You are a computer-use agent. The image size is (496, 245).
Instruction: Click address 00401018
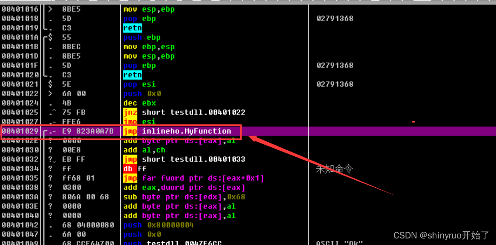coord(20,19)
